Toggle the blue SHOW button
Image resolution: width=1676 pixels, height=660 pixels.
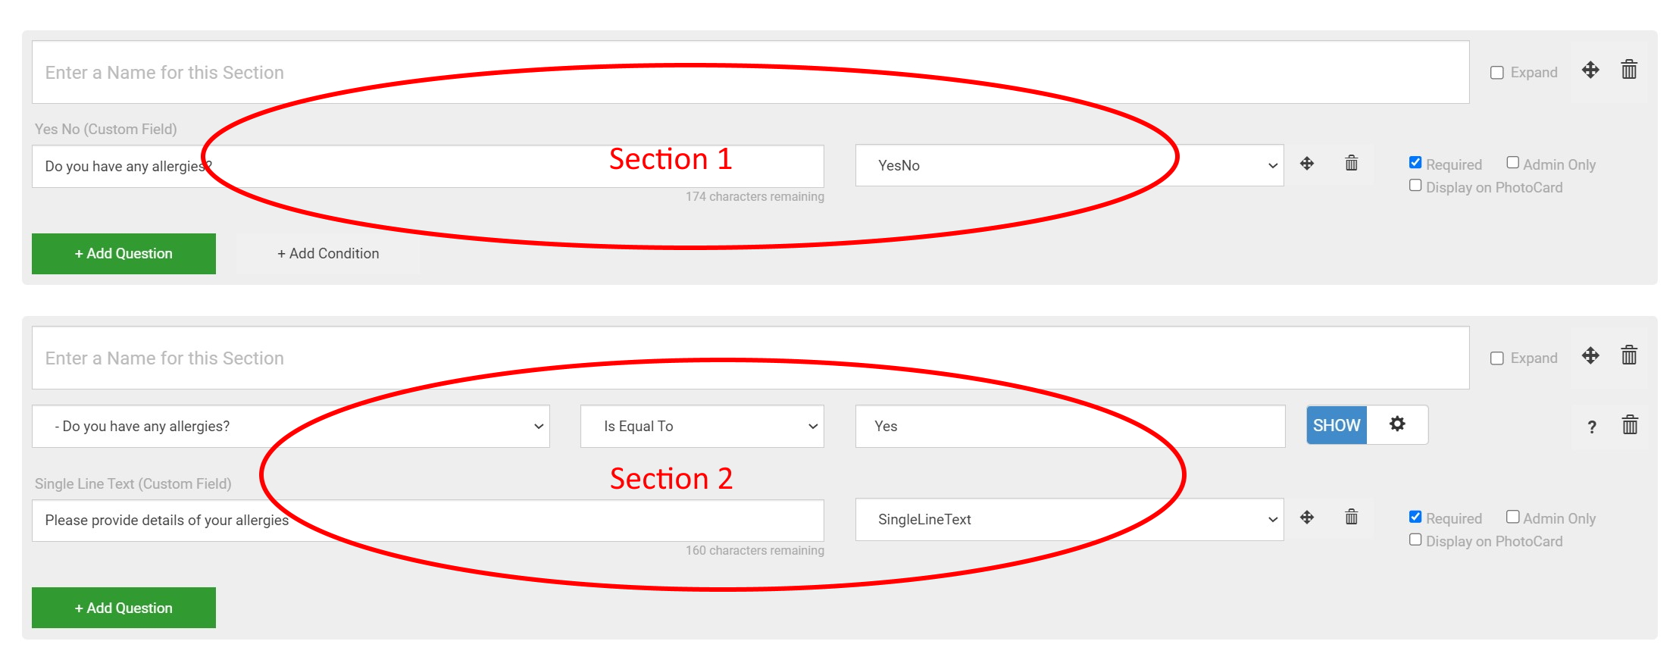click(1337, 425)
